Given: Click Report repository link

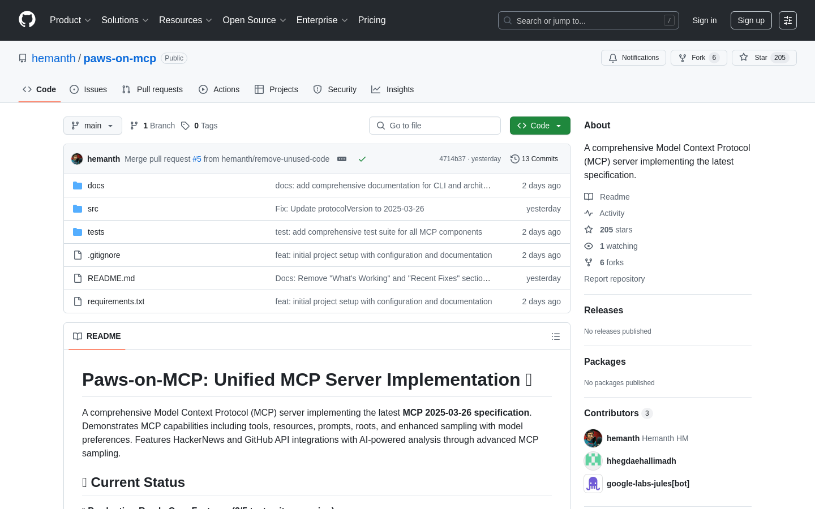Looking at the screenshot, I should click(614, 279).
